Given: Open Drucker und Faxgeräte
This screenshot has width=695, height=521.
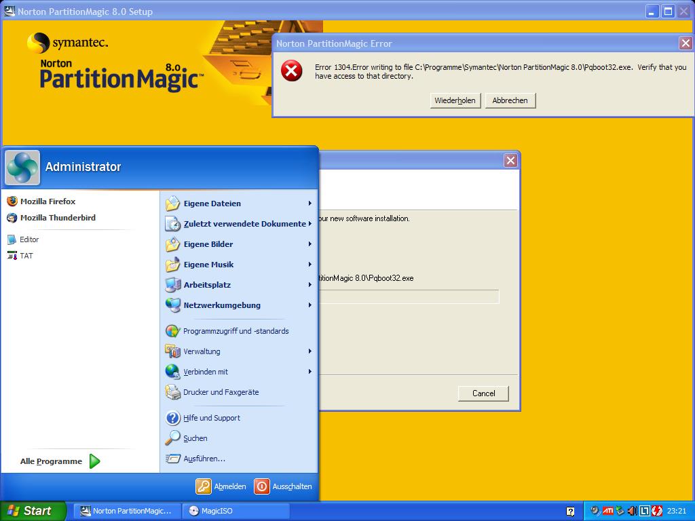Looking at the screenshot, I should [239, 392].
